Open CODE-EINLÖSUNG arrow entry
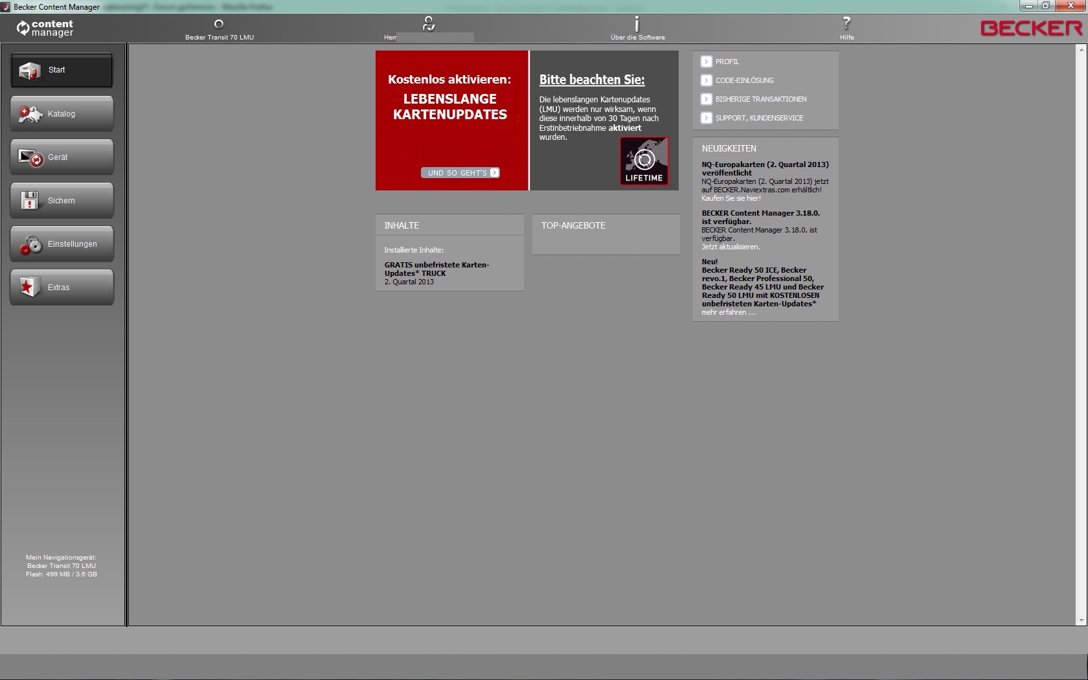 tap(707, 80)
